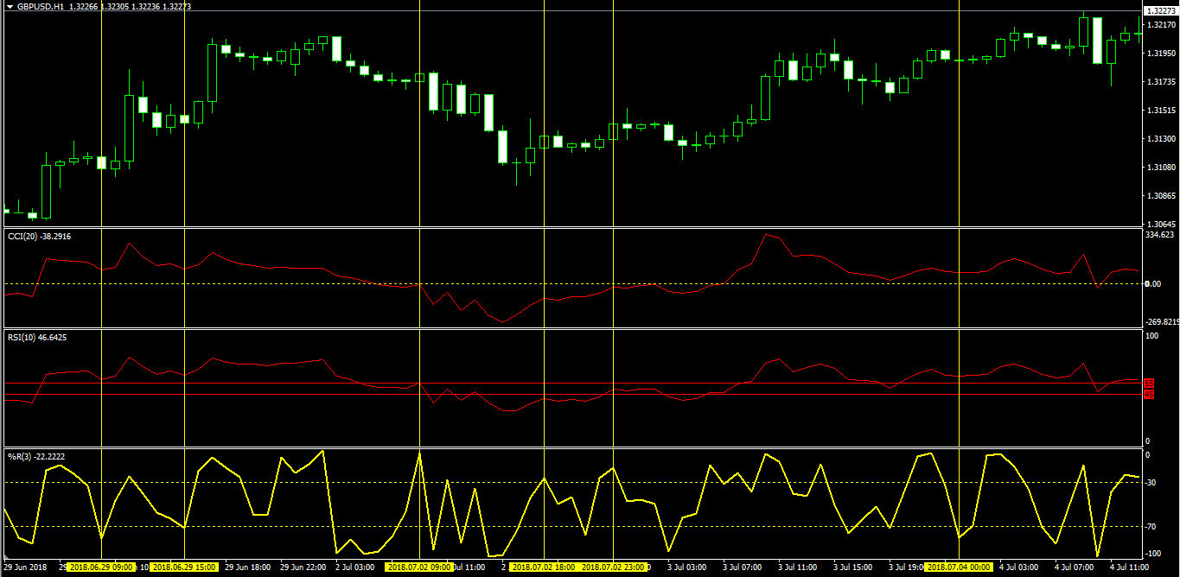
Task: Click the 3 Jul 11:00 time axis label
Action: (797, 567)
